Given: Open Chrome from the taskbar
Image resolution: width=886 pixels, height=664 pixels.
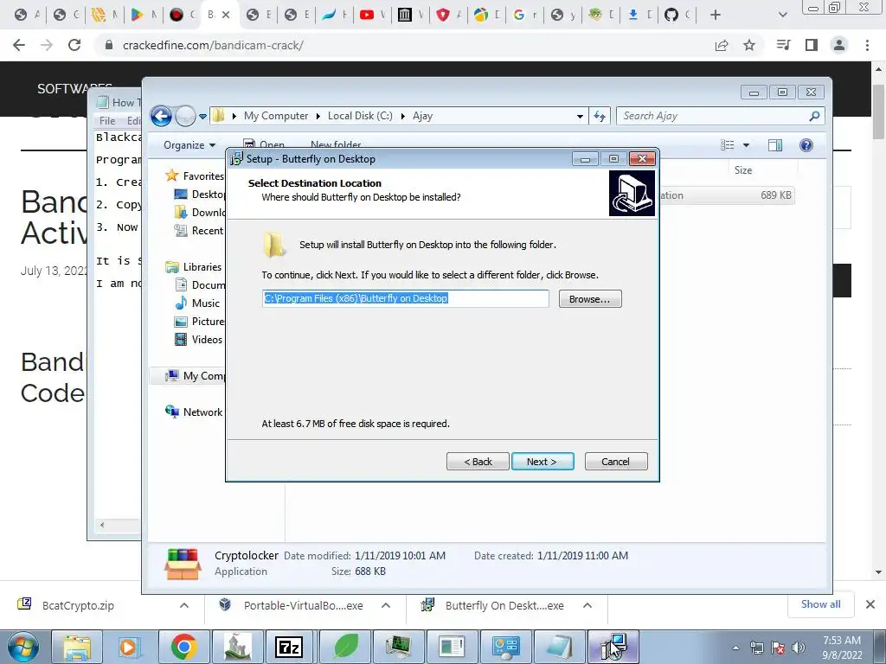Looking at the screenshot, I should [x=183, y=647].
